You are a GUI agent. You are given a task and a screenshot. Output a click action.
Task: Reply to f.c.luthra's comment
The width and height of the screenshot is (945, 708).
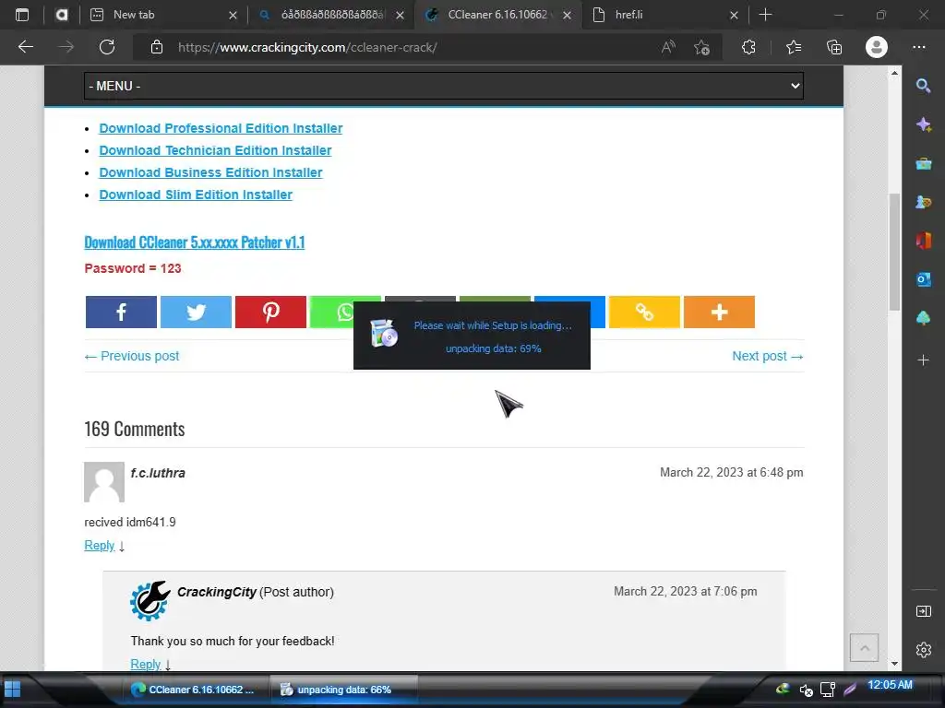click(100, 545)
